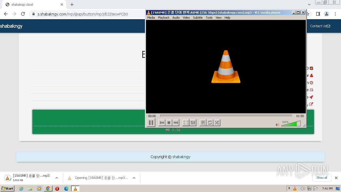The height and width of the screenshot is (192, 341).
Task: Reload the Chrome page
Action: click(23, 14)
